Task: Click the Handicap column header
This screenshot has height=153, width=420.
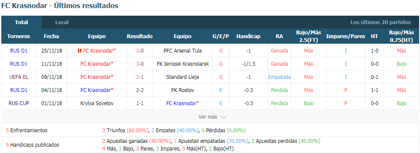Action: (248, 36)
